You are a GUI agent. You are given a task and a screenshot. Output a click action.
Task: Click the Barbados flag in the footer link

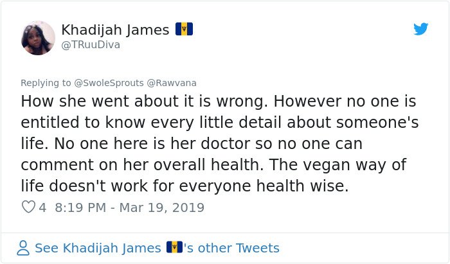click(174, 247)
